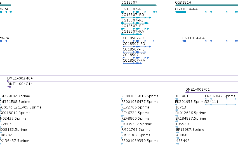The width and height of the screenshot is (238, 145).
Task: Select EST GC018C10.3prime
Action: (x=15, y=113)
